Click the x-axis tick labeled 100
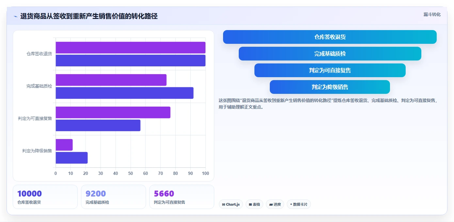The image size is (454, 222). (x=205, y=173)
